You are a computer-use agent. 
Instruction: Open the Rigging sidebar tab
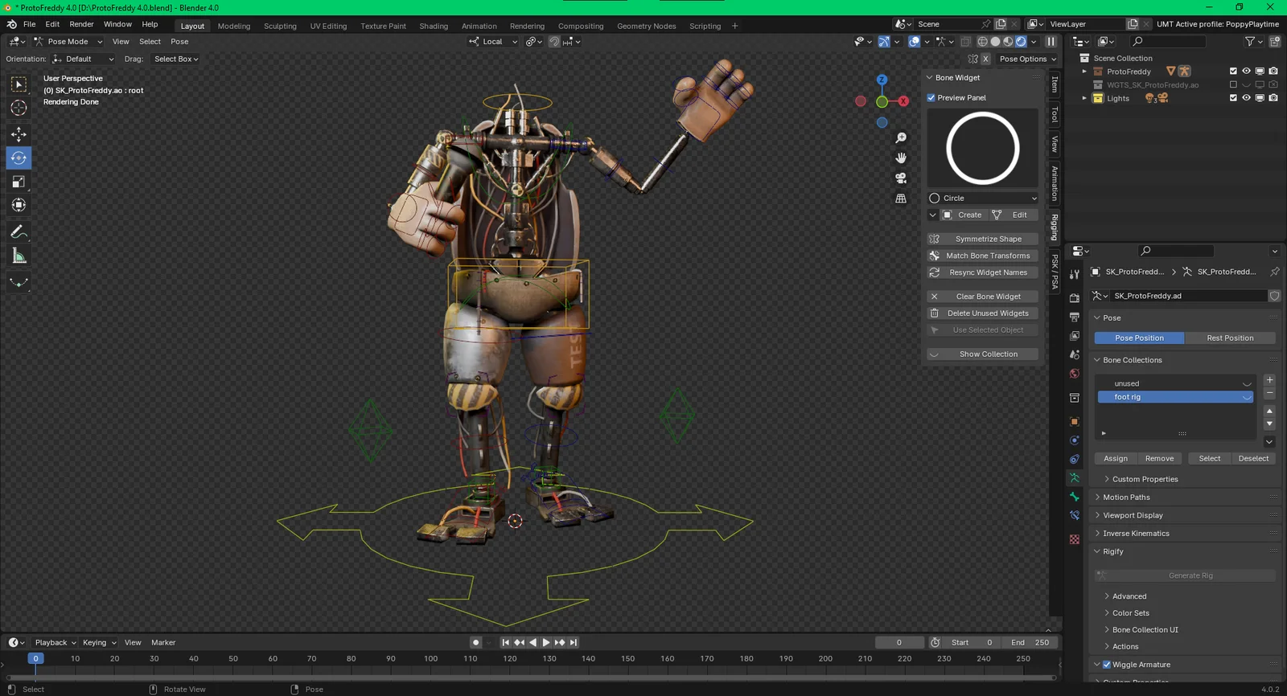pos(1055,227)
